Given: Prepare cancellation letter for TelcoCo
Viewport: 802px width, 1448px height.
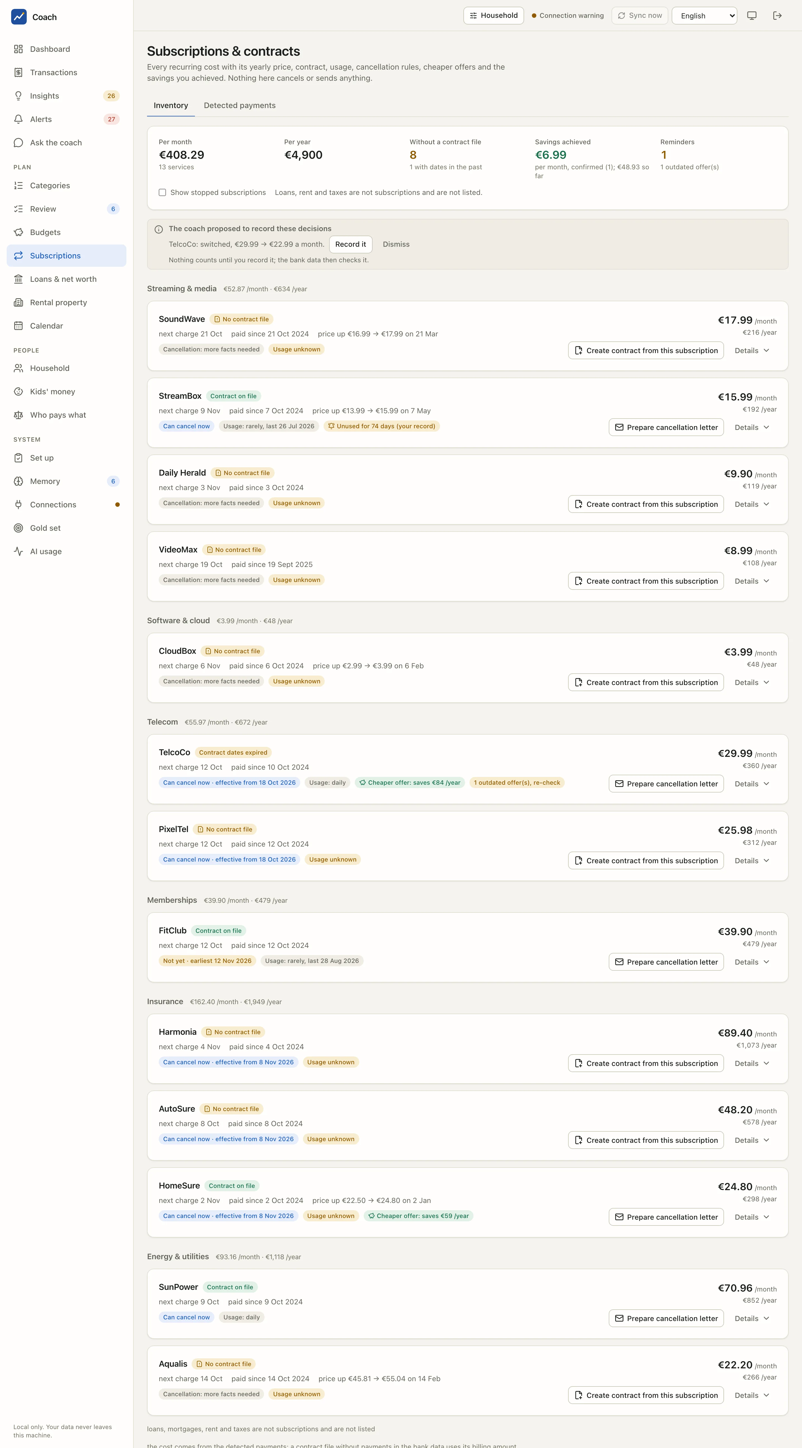Looking at the screenshot, I should [x=666, y=784].
